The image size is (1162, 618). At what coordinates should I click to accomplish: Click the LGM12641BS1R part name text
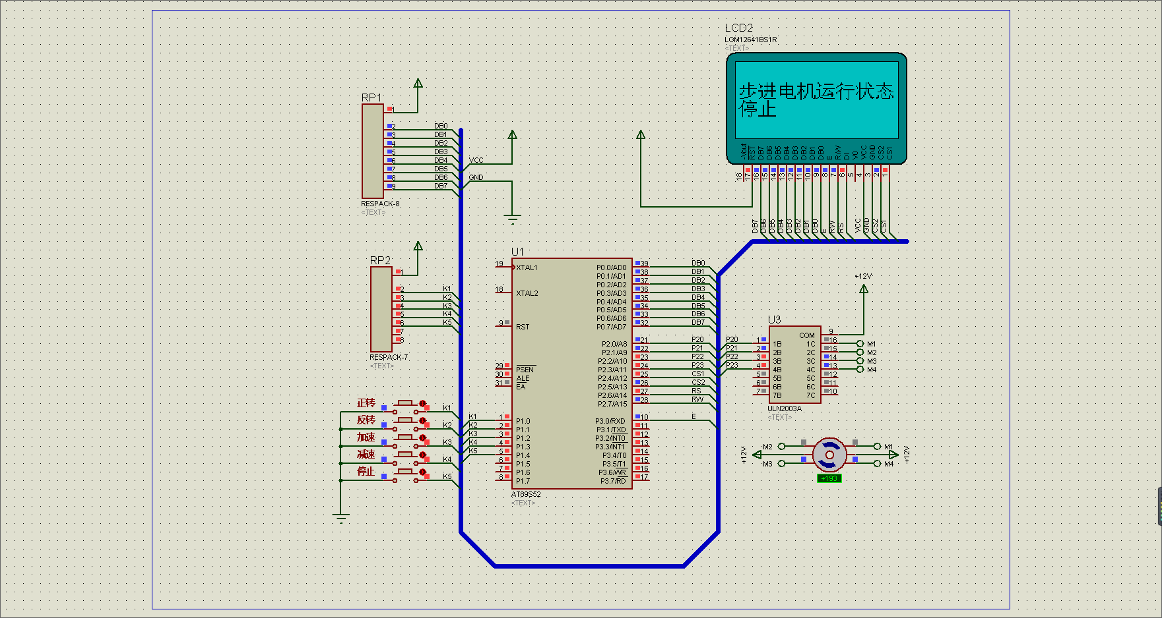pyautogui.click(x=751, y=40)
